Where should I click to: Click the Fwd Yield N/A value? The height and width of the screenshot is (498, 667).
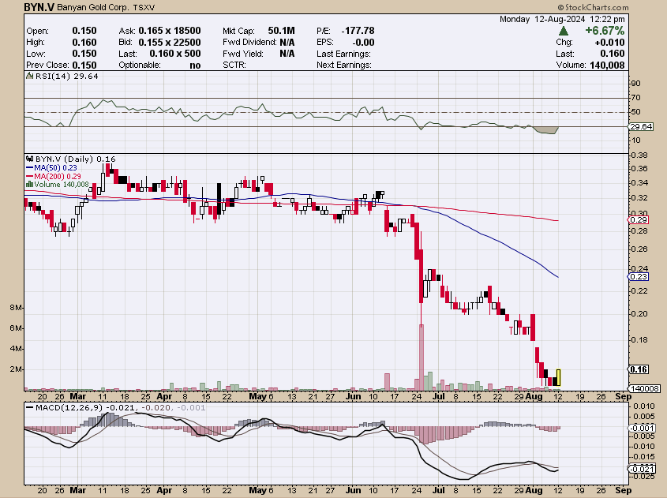287,54
